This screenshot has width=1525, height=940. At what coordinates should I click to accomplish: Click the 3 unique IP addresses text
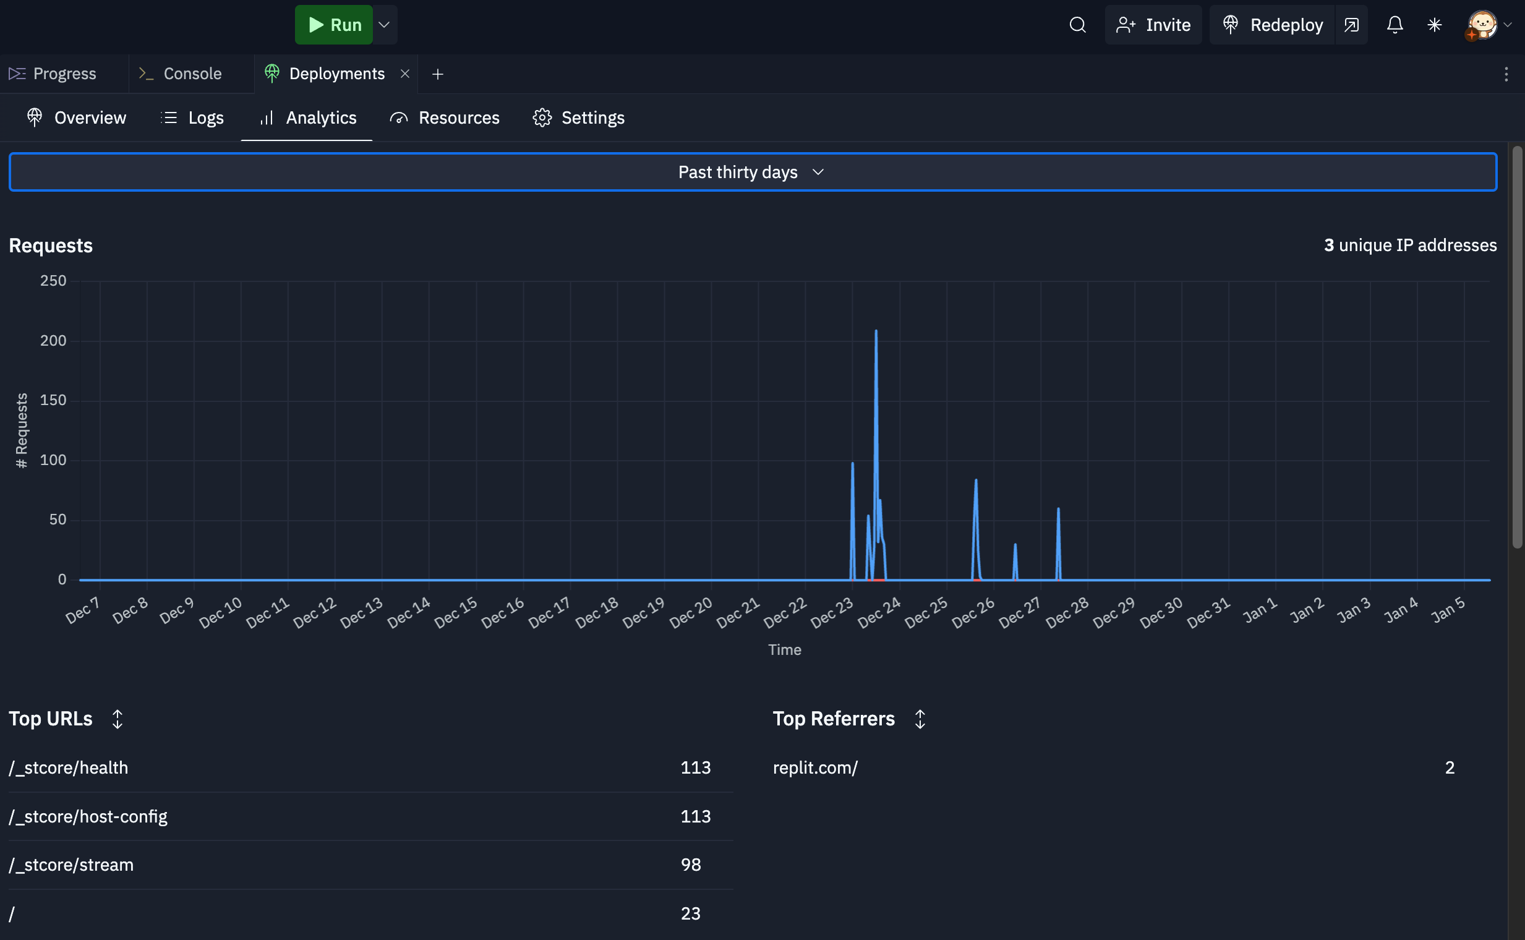coord(1410,245)
